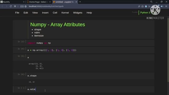
Task: Toggle the battery saver icon
Action: pyautogui.click(x=162, y=6)
